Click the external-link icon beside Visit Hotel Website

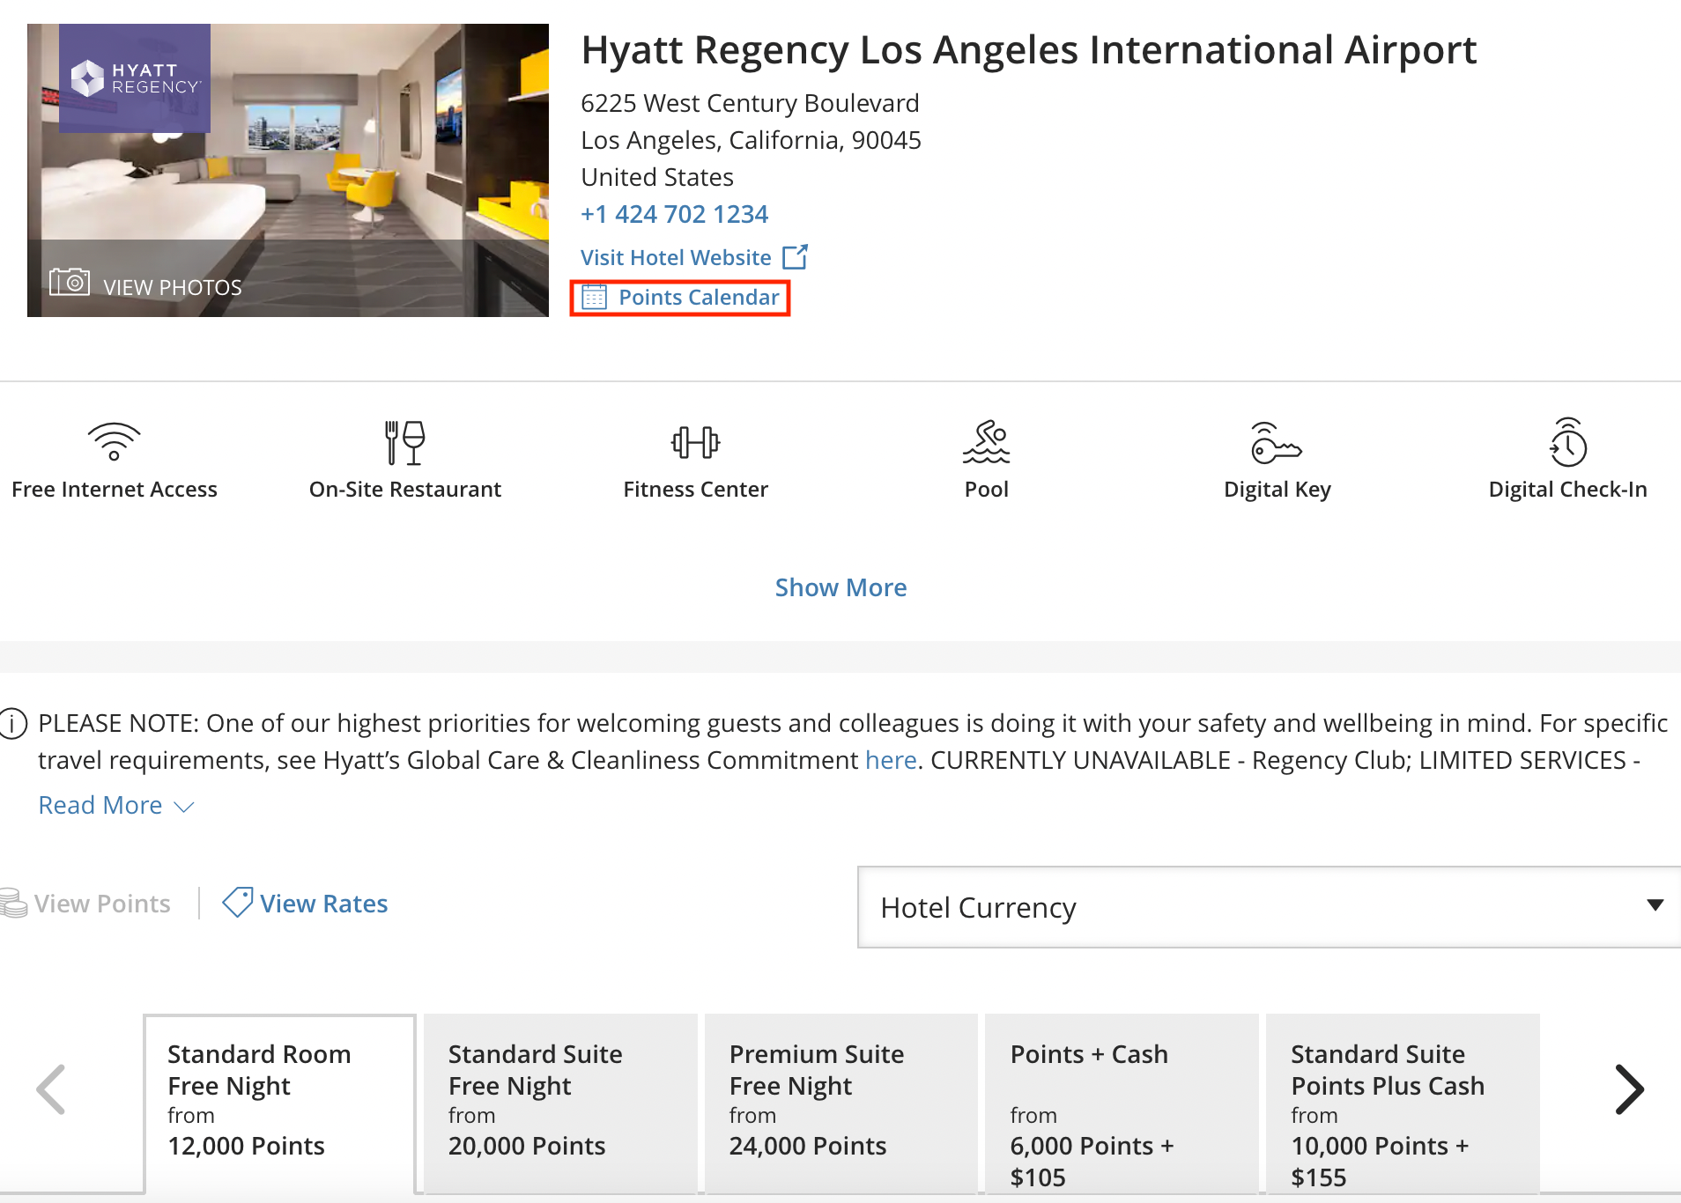pyautogui.click(x=796, y=256)
